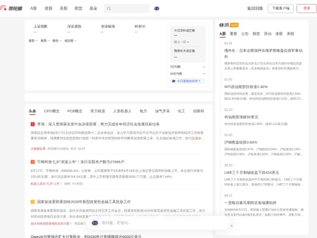Click the 5日均额 row
Viewport: 317px width, 238px height.
click(188, 67)
